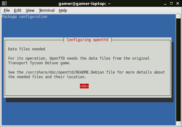Viewport: 182px width, 127px height.
Task: Click the window title gamer@gamer-laptop
Action: [85, 4]
